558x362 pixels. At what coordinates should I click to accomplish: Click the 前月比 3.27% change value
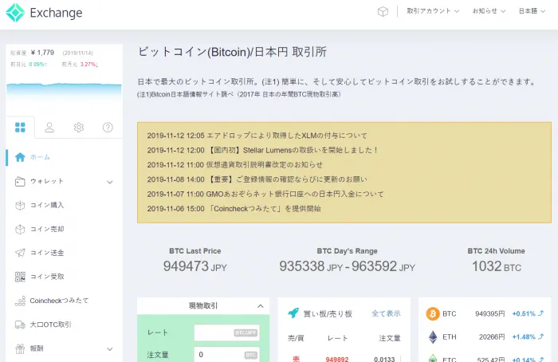tap(89, 65)
